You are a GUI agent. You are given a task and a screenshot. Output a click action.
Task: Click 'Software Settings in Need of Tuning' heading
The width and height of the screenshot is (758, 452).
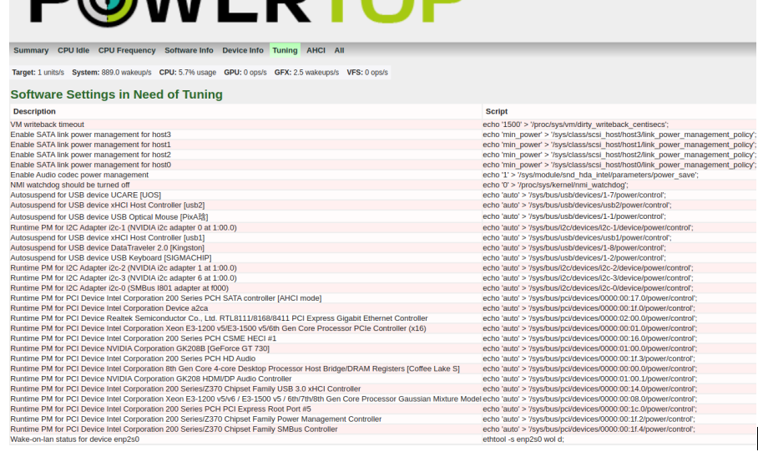[117, 94]
